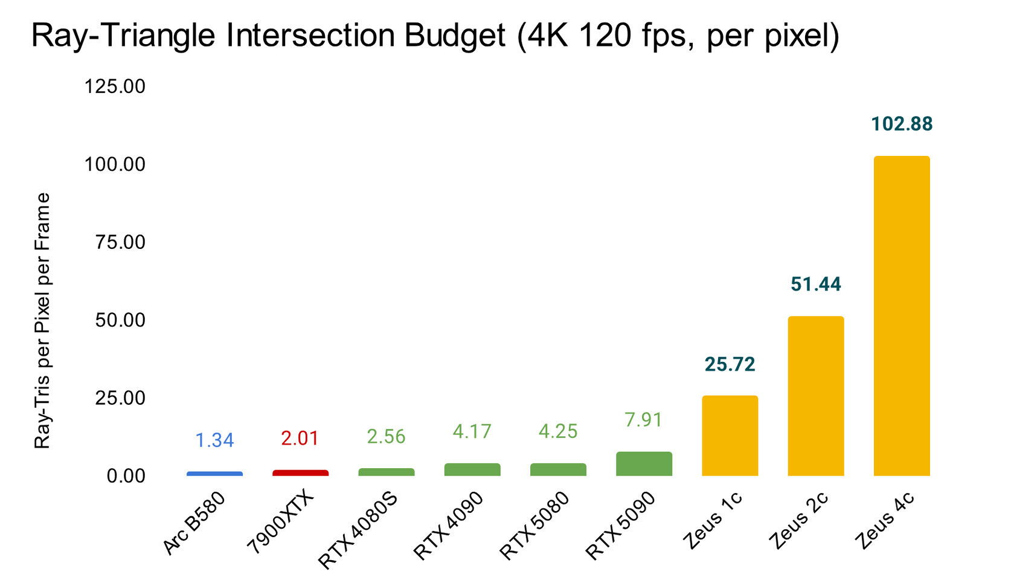Select the 7.91 value label
Screen dimensions: 1011x580
(644, 419)
